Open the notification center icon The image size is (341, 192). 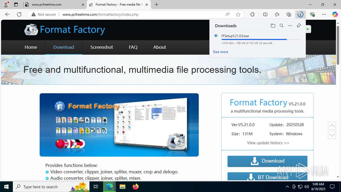pyautogui.click(x=332, y=187)
